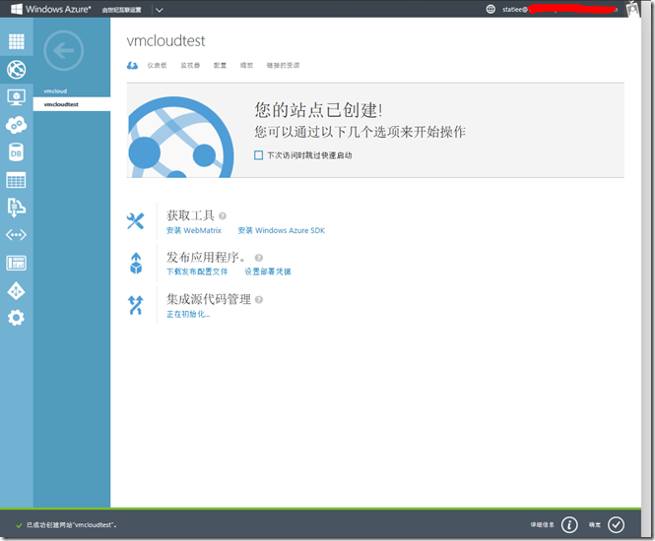The image size is (655, 541).
Task: Open the Storage table icon
Action: pos(17,180)
